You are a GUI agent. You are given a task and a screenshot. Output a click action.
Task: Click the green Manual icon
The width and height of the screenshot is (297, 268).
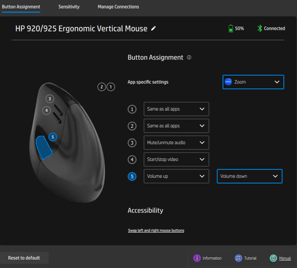click(273, 258)
